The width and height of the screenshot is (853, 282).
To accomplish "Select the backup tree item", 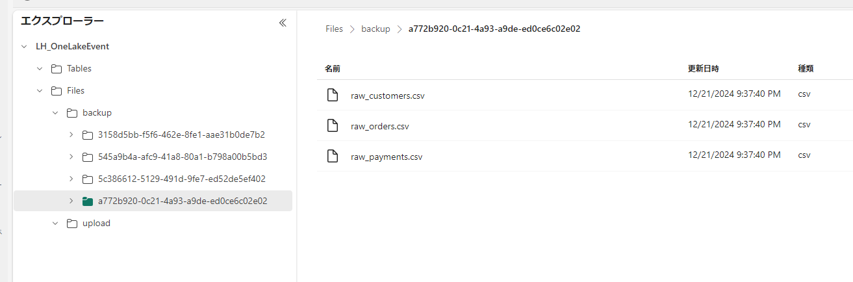I will pos(97,113).
